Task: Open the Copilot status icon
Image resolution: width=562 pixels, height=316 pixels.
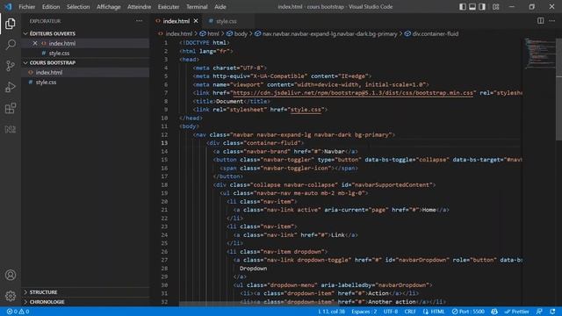Action: click(494, 312)
